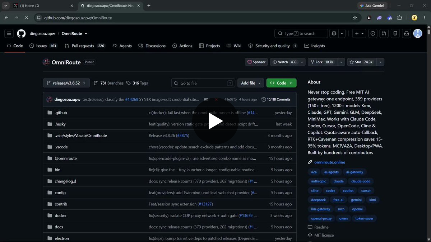Open Chrome's three-dot menu

pyautogui.click(x=424, y=18)
